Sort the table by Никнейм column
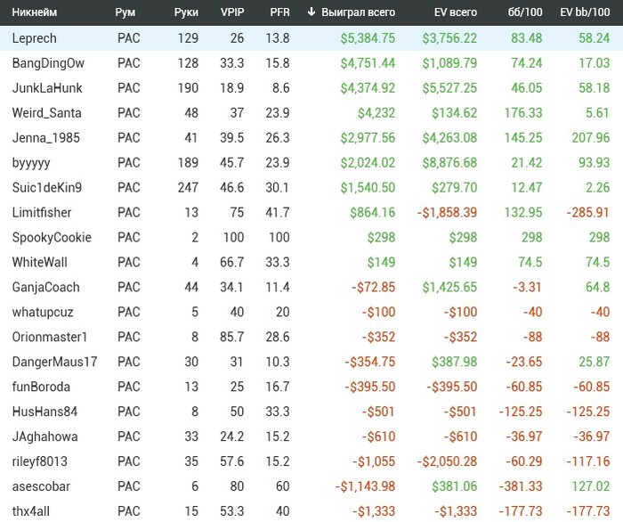Viewport: 623px width, 522px height. [35, 12]
